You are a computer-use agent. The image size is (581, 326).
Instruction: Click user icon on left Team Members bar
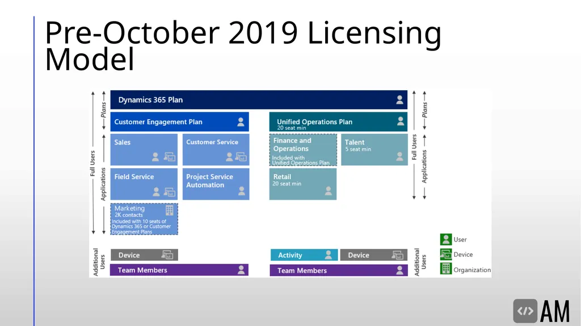pyautogui.click(x=241, y=270)
